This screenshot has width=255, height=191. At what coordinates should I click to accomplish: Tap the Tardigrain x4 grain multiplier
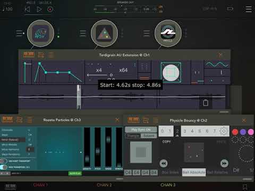[x=99, y=71]
